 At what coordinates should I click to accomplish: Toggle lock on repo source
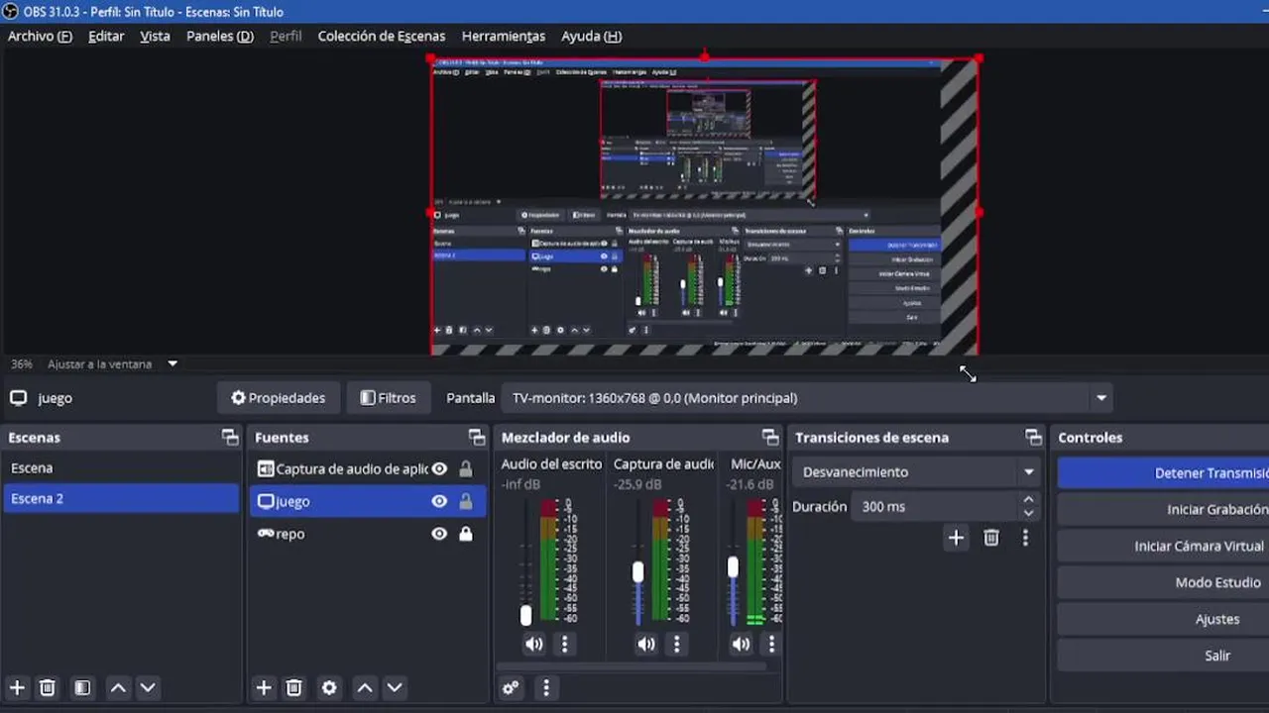click(466, 534)
